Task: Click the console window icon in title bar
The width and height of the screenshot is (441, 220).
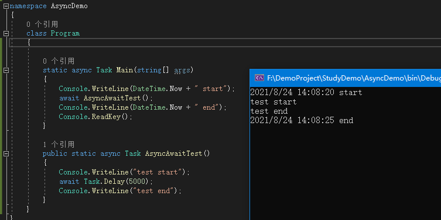Action: click(x=259, y=78)
